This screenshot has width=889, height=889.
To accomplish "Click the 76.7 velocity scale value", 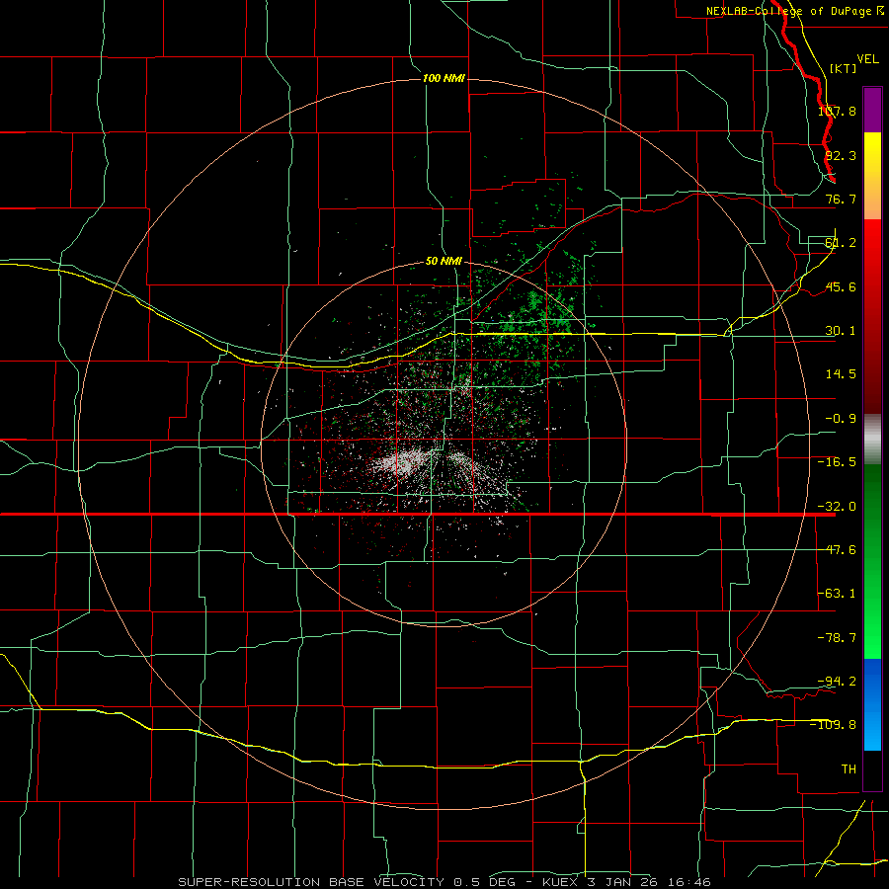I will point(841,199).
